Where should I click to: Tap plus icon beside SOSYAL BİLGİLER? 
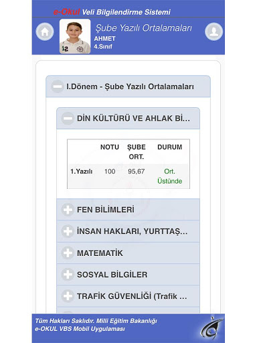pos(68,275)
